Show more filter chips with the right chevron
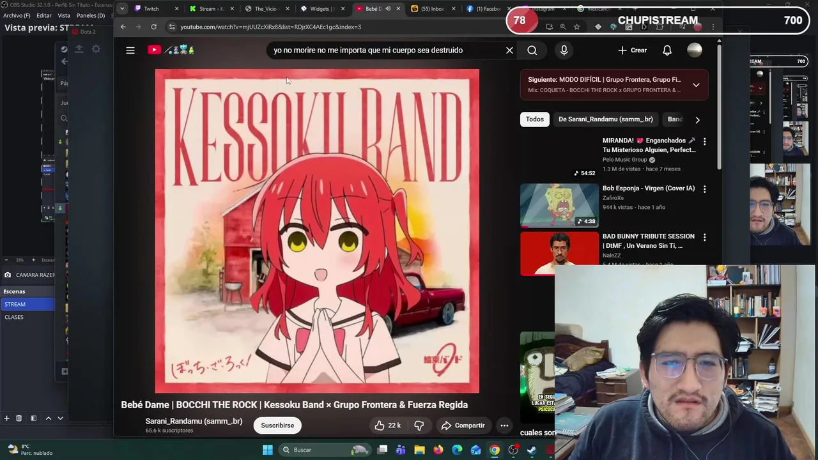The image size is (818, 460). [697, 119]
